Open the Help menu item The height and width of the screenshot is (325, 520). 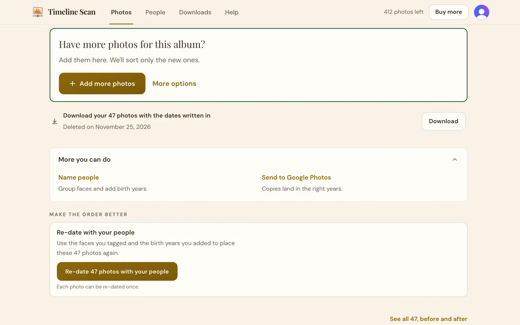pos(232,12)
